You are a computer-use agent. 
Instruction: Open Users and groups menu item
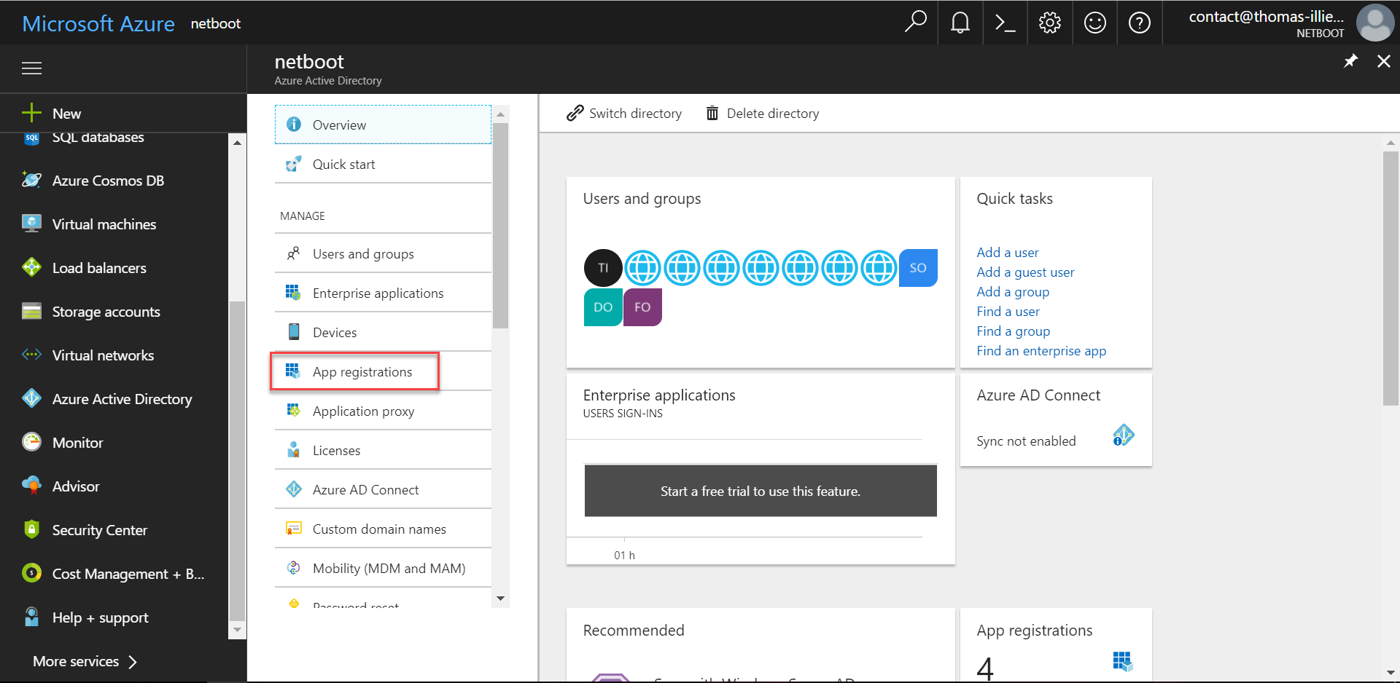(383, 253)
